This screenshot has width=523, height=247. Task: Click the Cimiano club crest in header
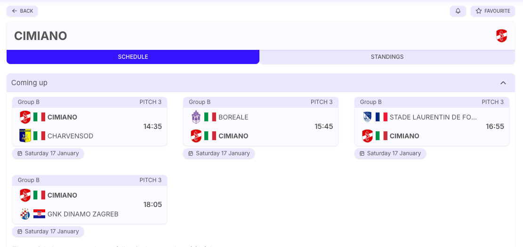tap(501, 36)
